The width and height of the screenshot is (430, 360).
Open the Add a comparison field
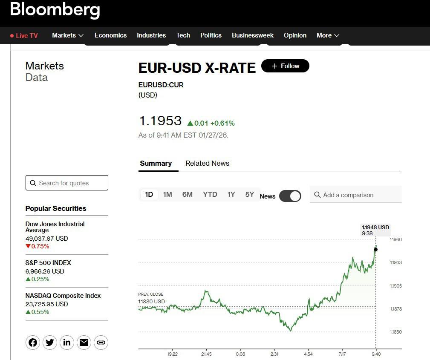(x=356, y=195)
